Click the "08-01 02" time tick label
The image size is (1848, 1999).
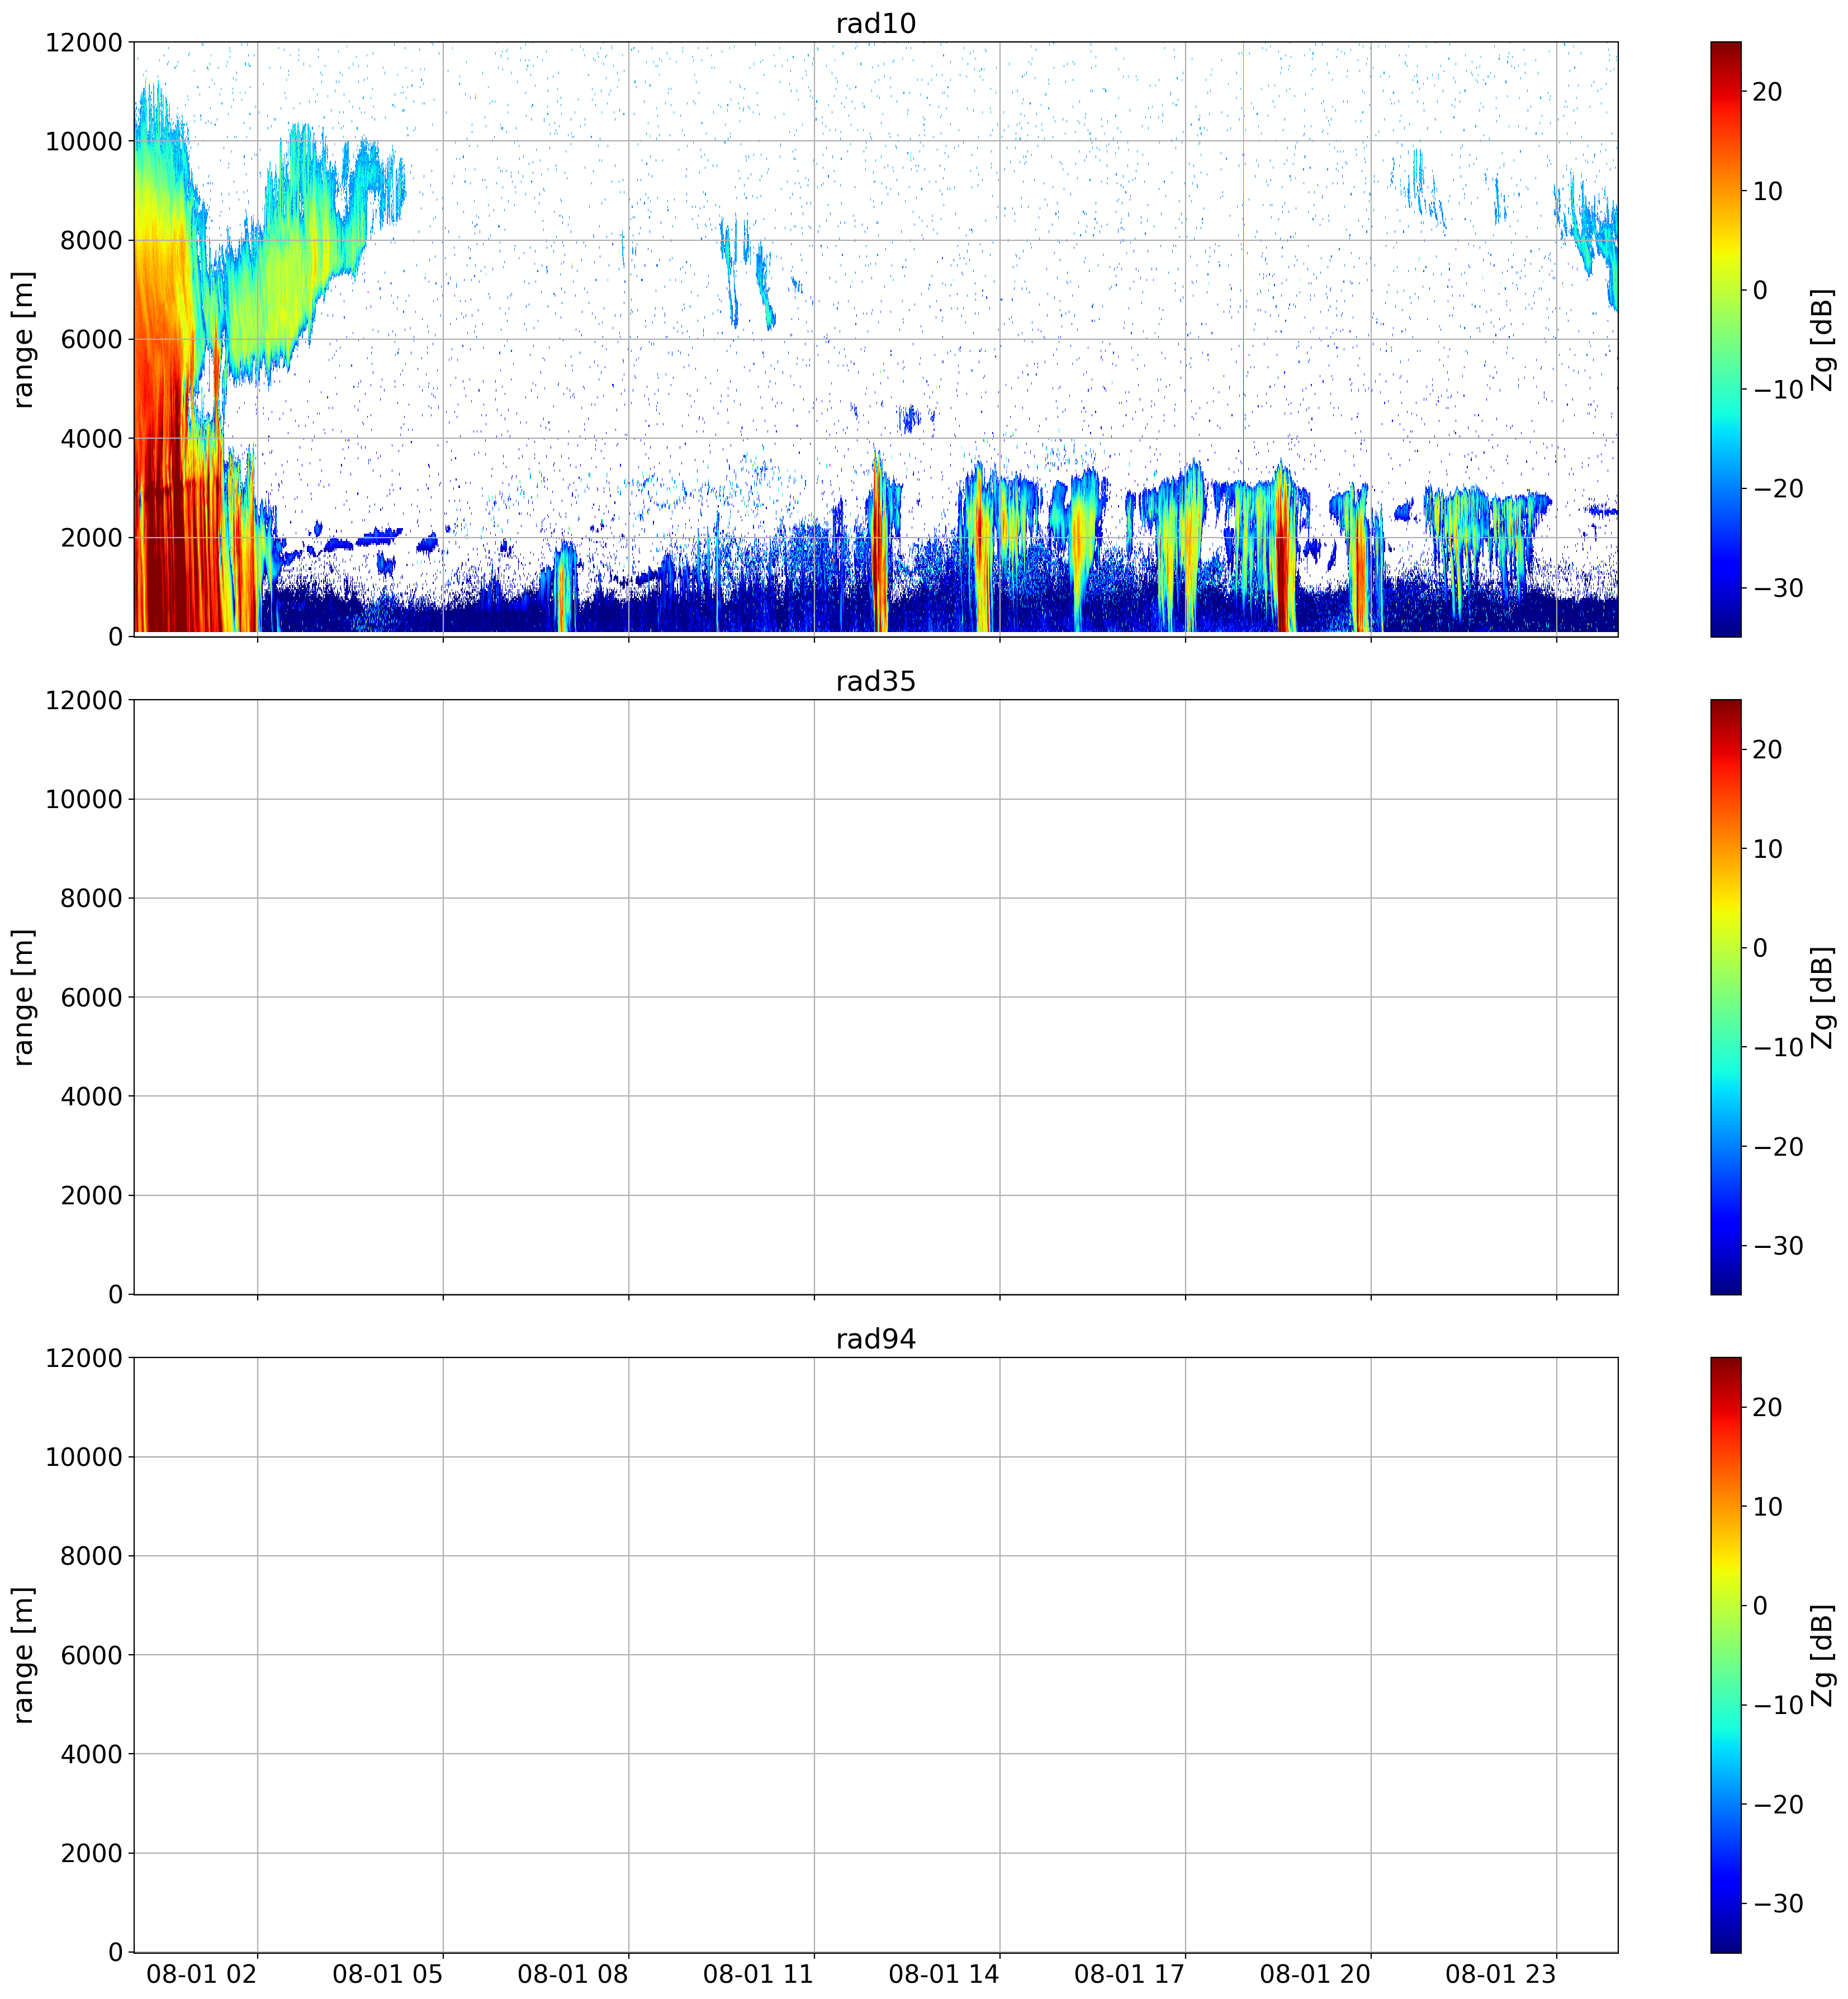pyautogui.click(x=202, y=1975)
